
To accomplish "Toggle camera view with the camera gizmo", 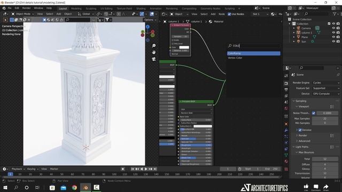I will tap(154, 59).
